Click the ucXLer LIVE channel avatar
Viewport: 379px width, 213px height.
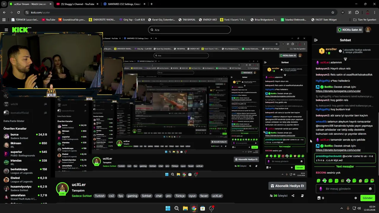62,189
